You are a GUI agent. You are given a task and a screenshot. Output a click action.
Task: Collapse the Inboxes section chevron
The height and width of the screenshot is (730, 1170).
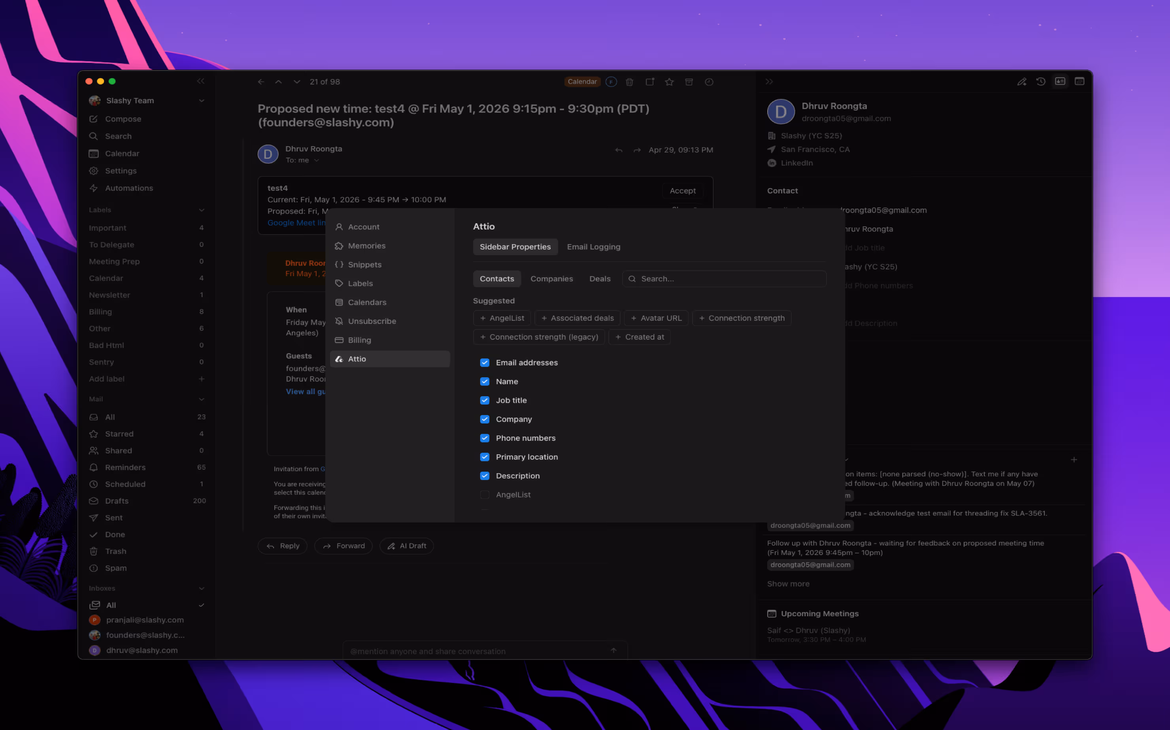202,589
